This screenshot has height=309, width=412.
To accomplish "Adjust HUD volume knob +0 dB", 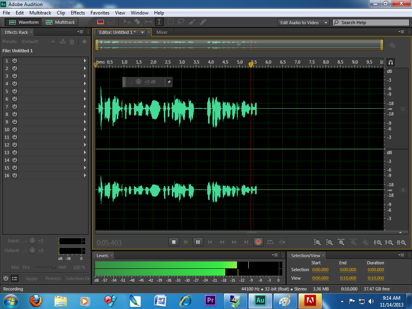I will click(138, 82).
